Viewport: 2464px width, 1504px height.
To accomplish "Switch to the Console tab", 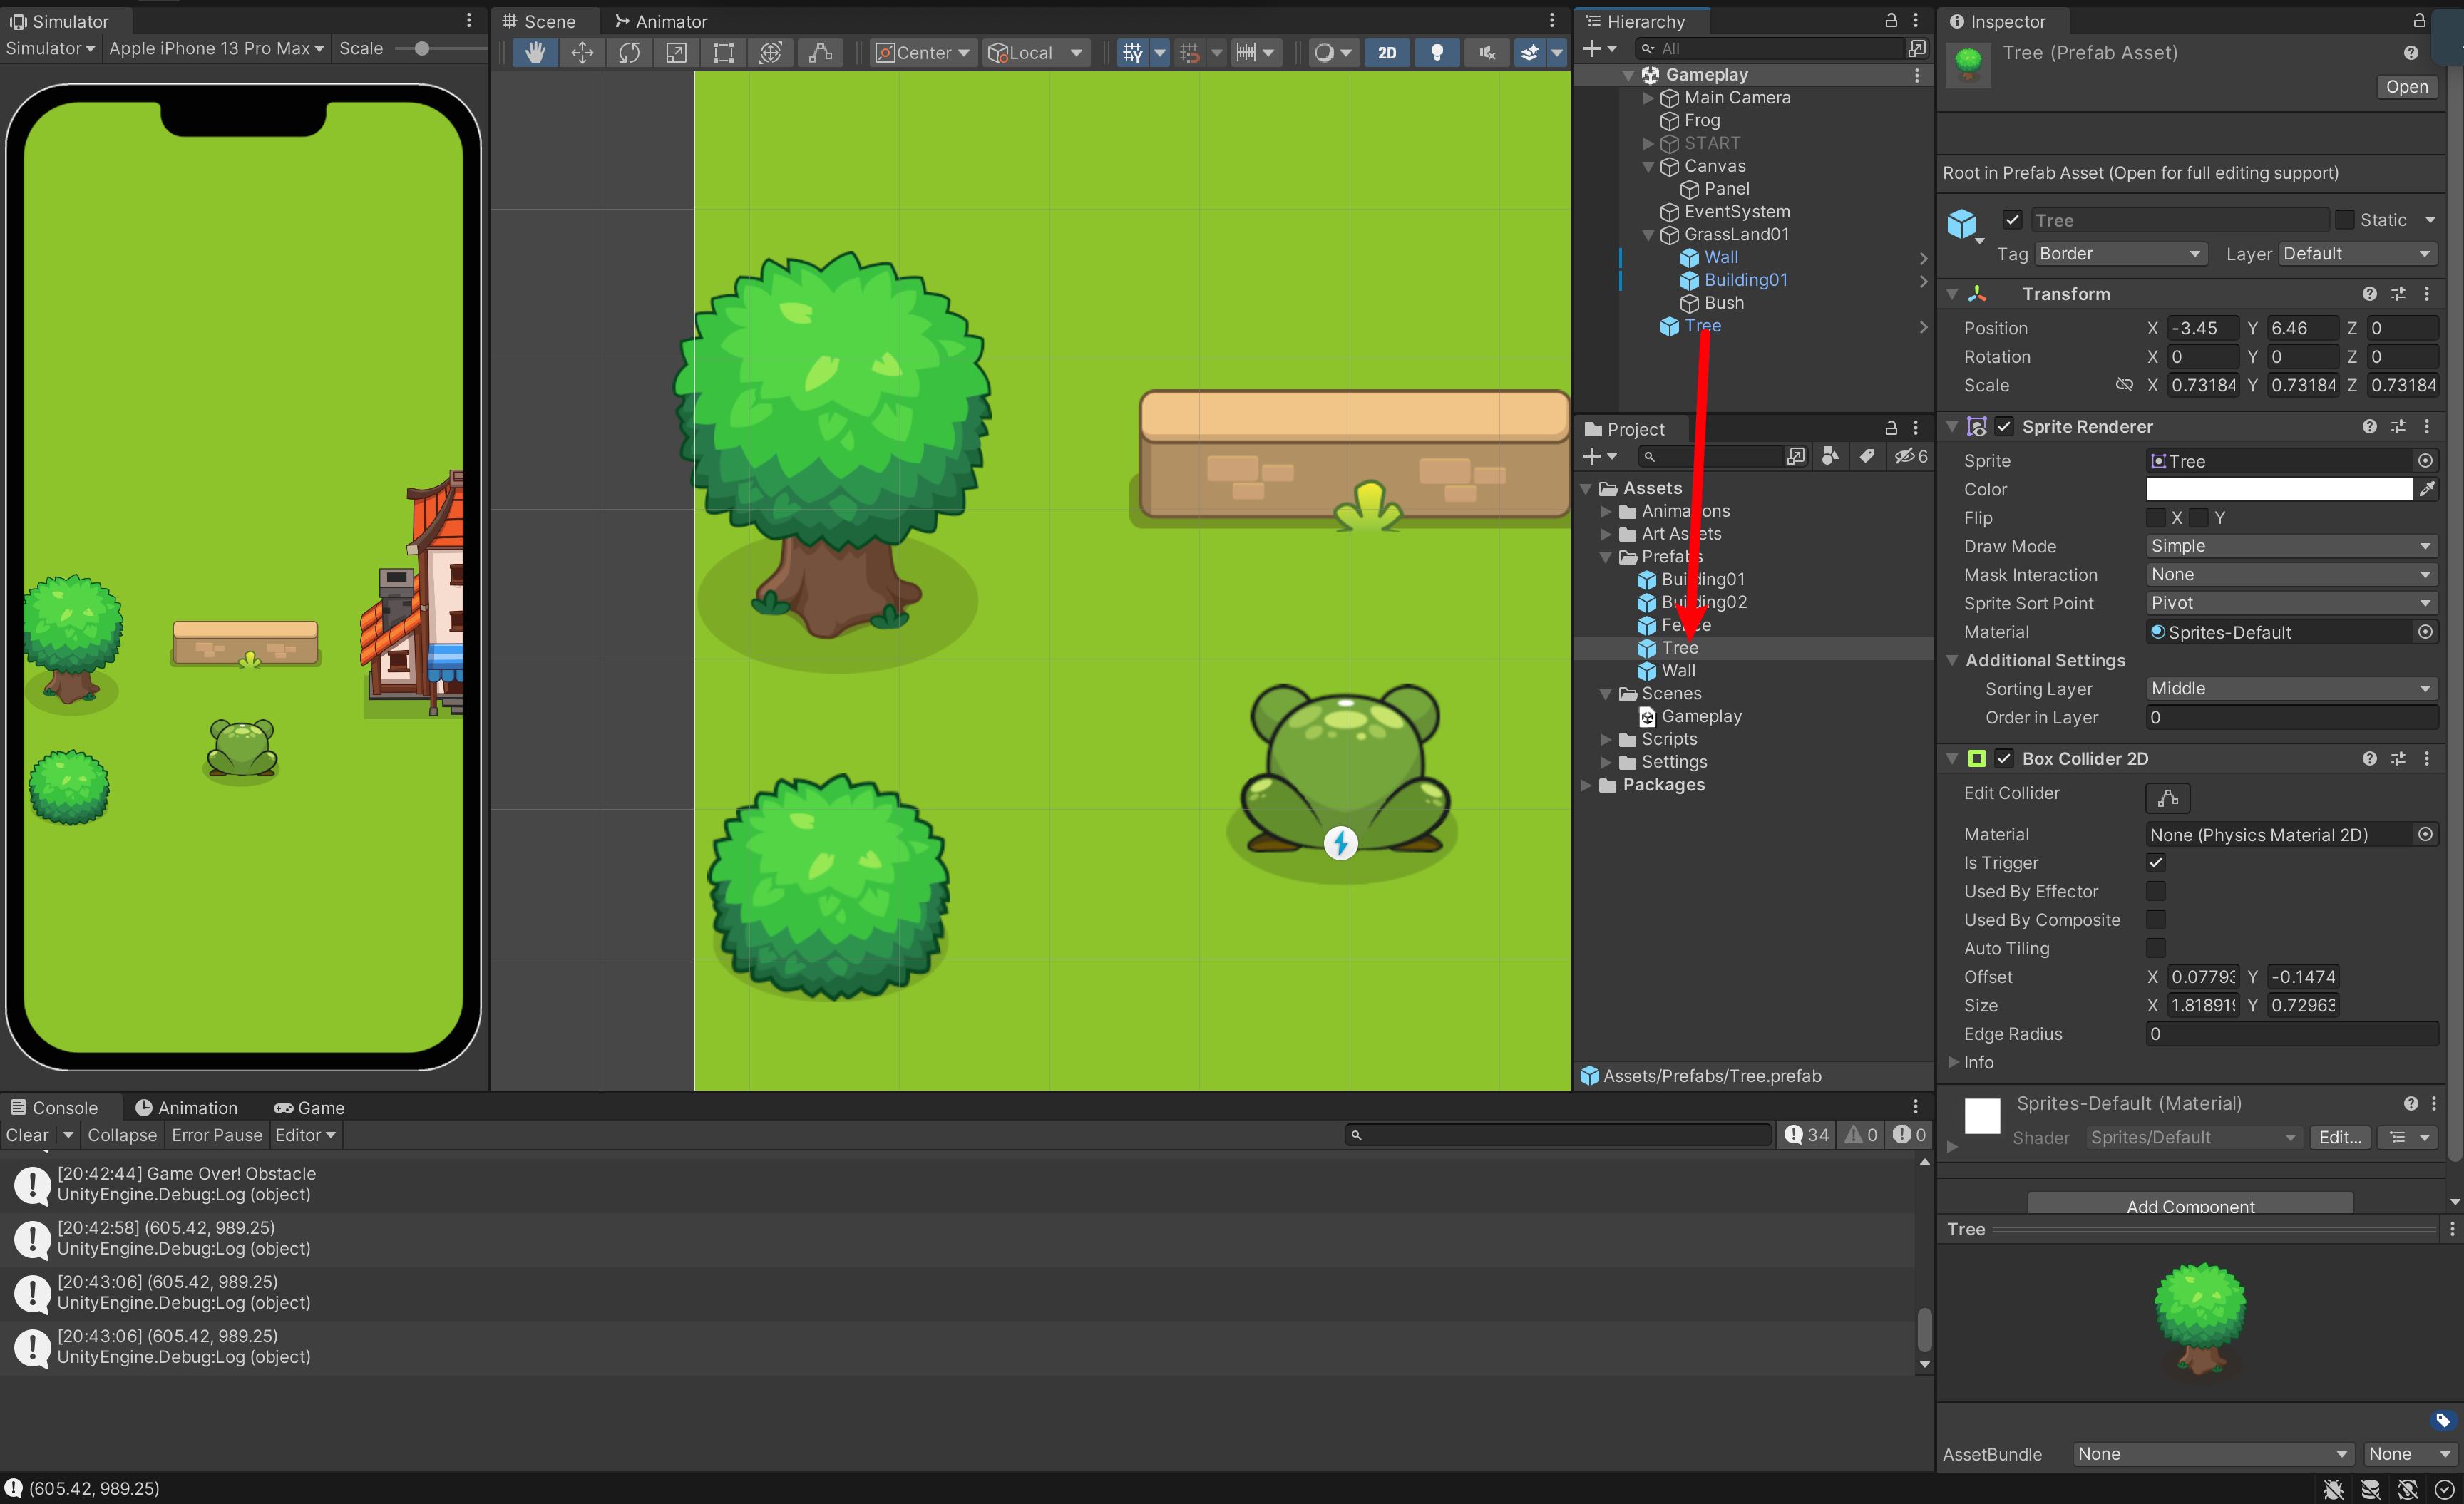I will (x=55, y=1107).
